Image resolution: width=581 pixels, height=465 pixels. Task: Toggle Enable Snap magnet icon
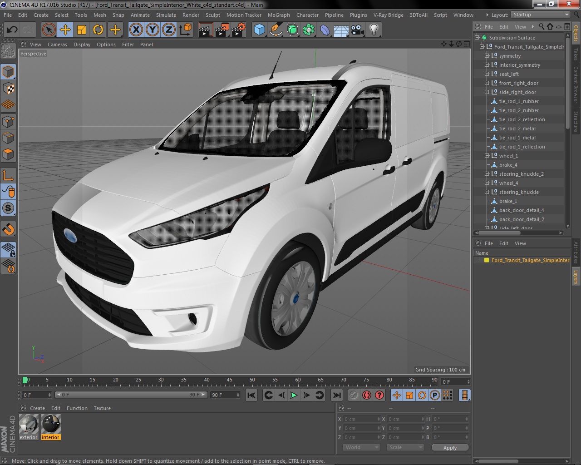[x=8, y=229]
